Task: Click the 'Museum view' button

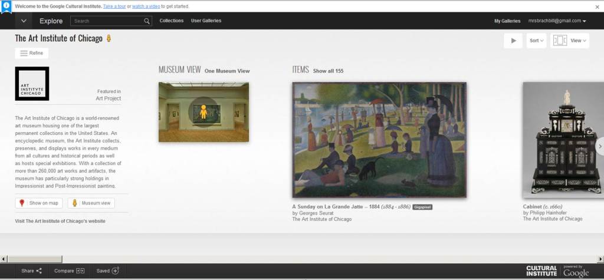Action: click(91, 203)
